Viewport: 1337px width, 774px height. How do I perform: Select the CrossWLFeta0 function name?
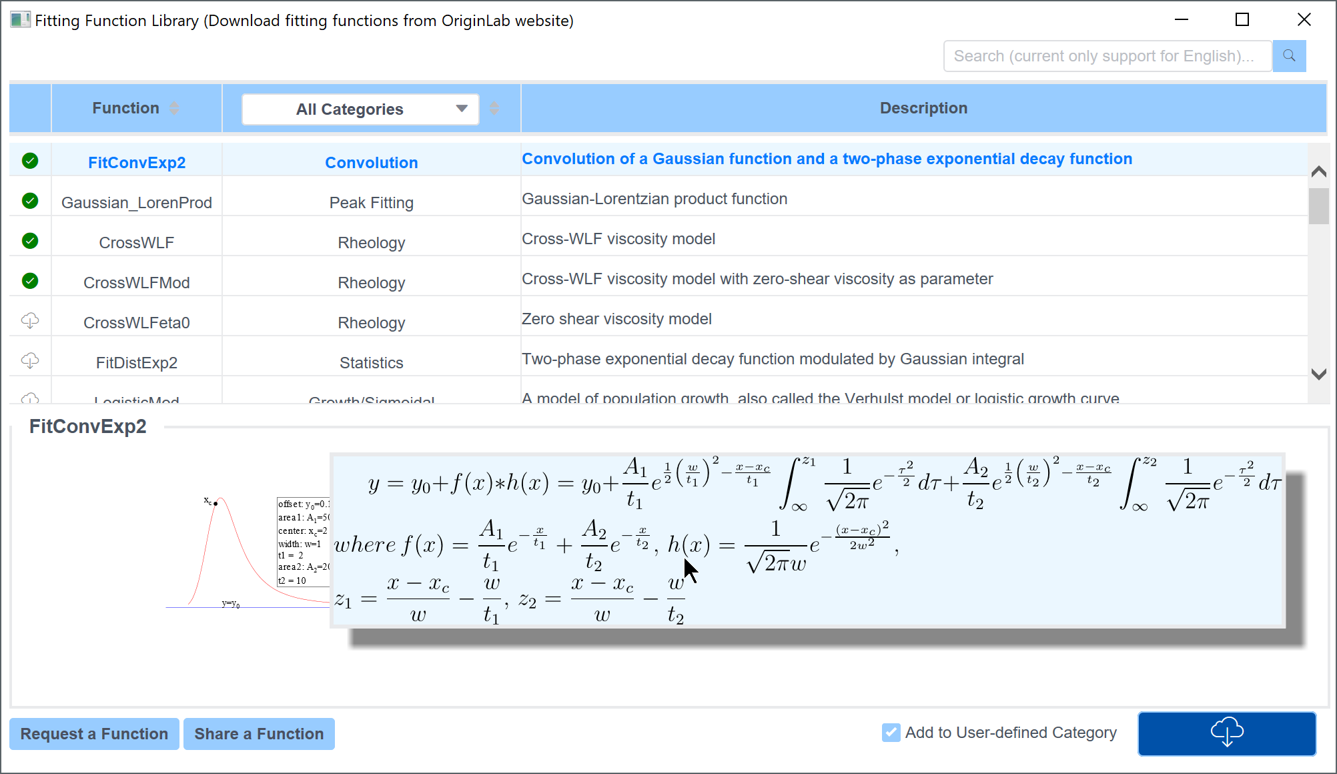pyautogui.click(x=137, y=323)
